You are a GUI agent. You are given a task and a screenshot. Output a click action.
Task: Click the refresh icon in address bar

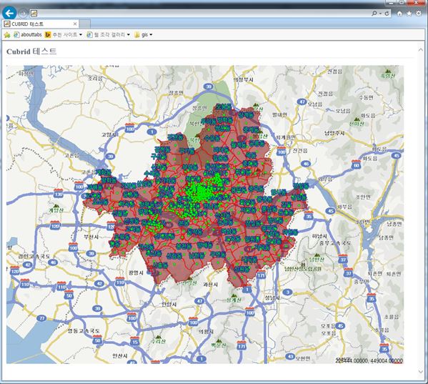click(x=387, y=13)
